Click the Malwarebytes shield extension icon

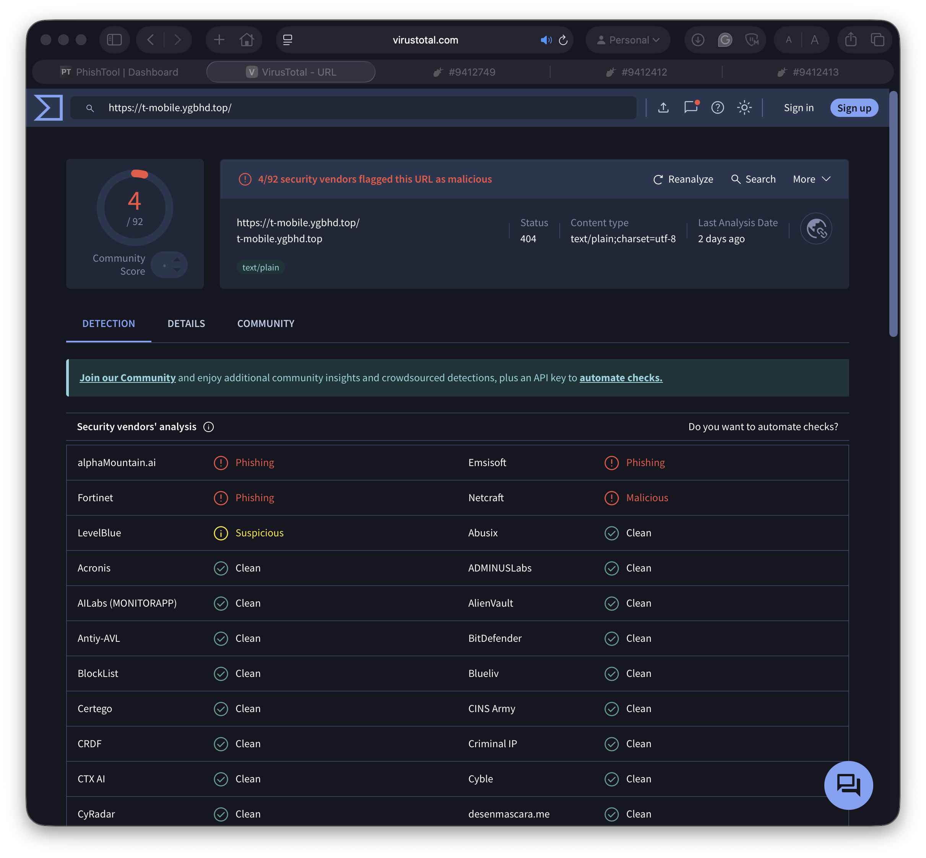click(x=752, y=40)
